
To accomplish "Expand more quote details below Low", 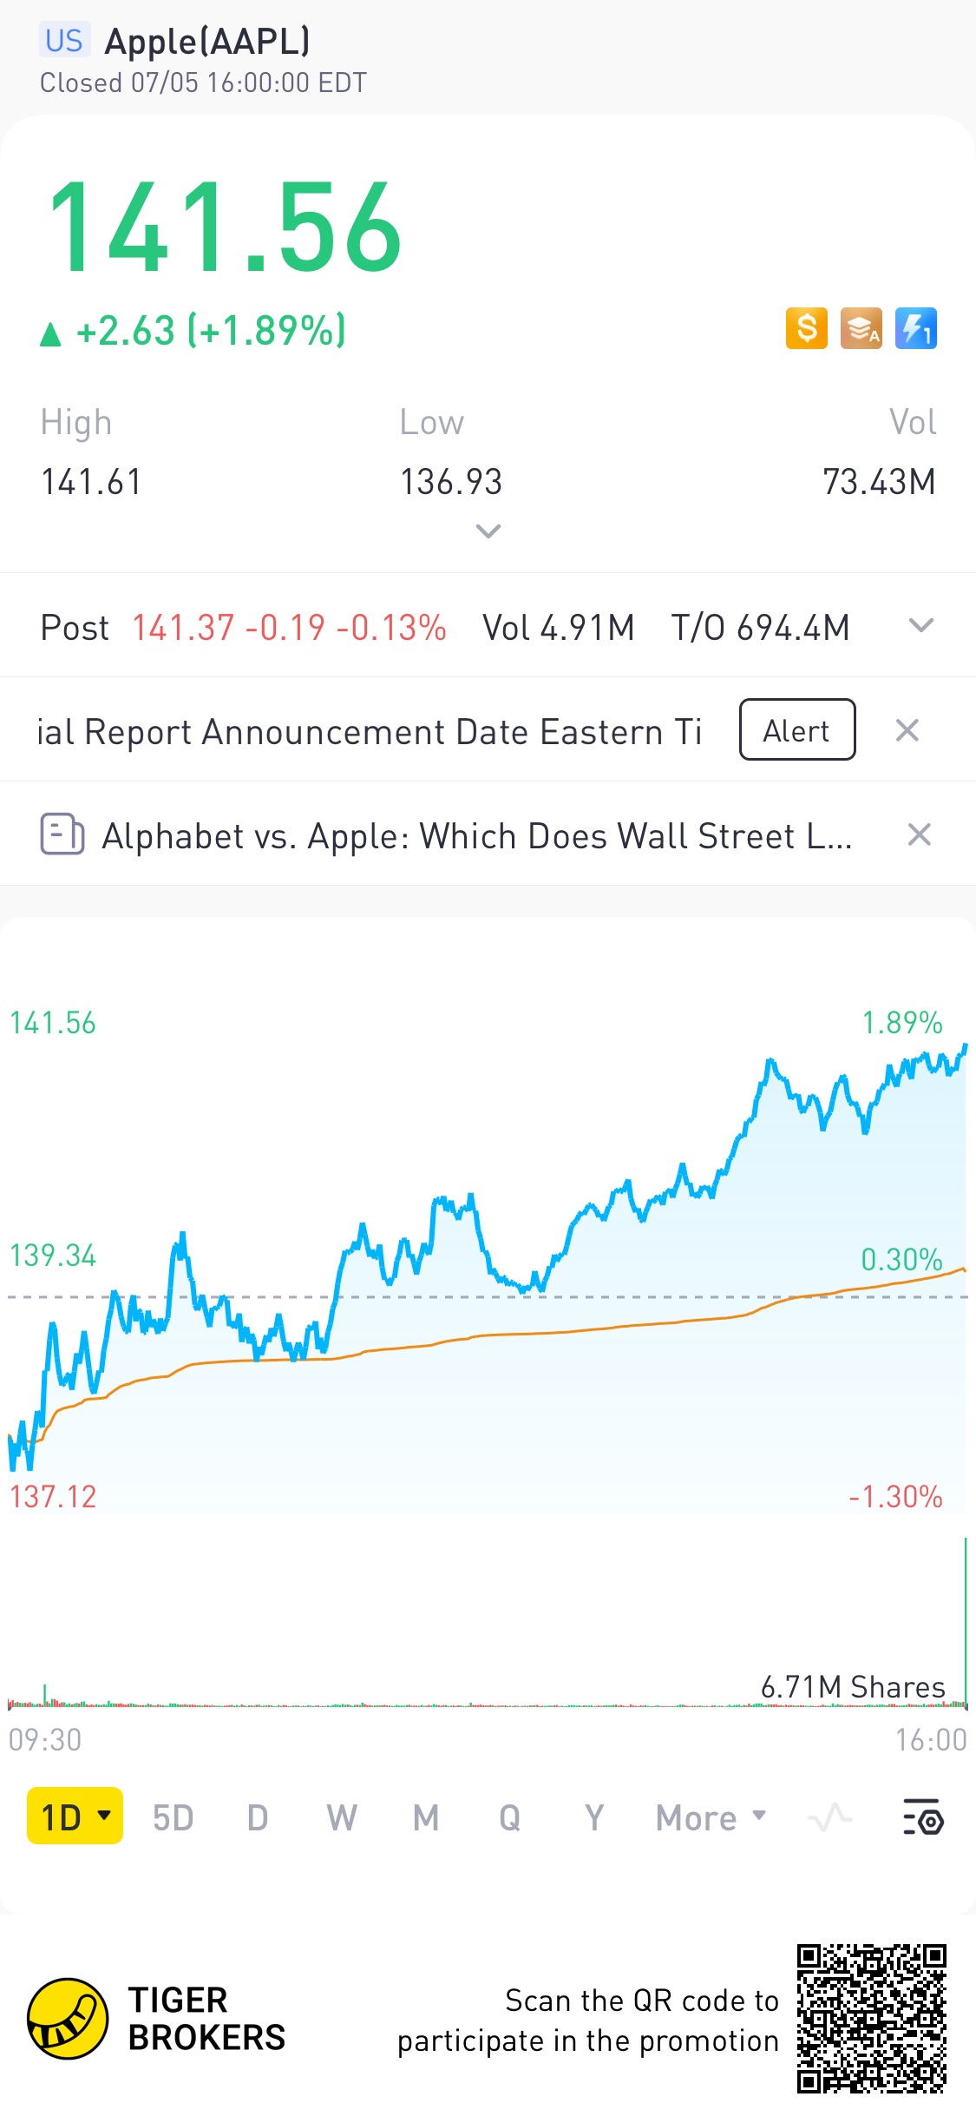I will [488, 531].
